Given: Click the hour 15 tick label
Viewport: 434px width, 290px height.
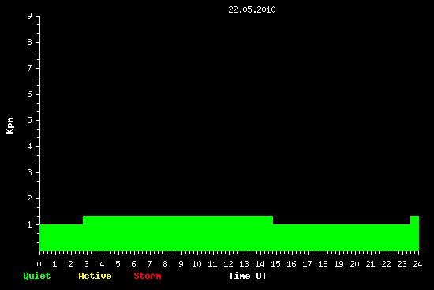Looking at the screenshot, I should [275, 264].
